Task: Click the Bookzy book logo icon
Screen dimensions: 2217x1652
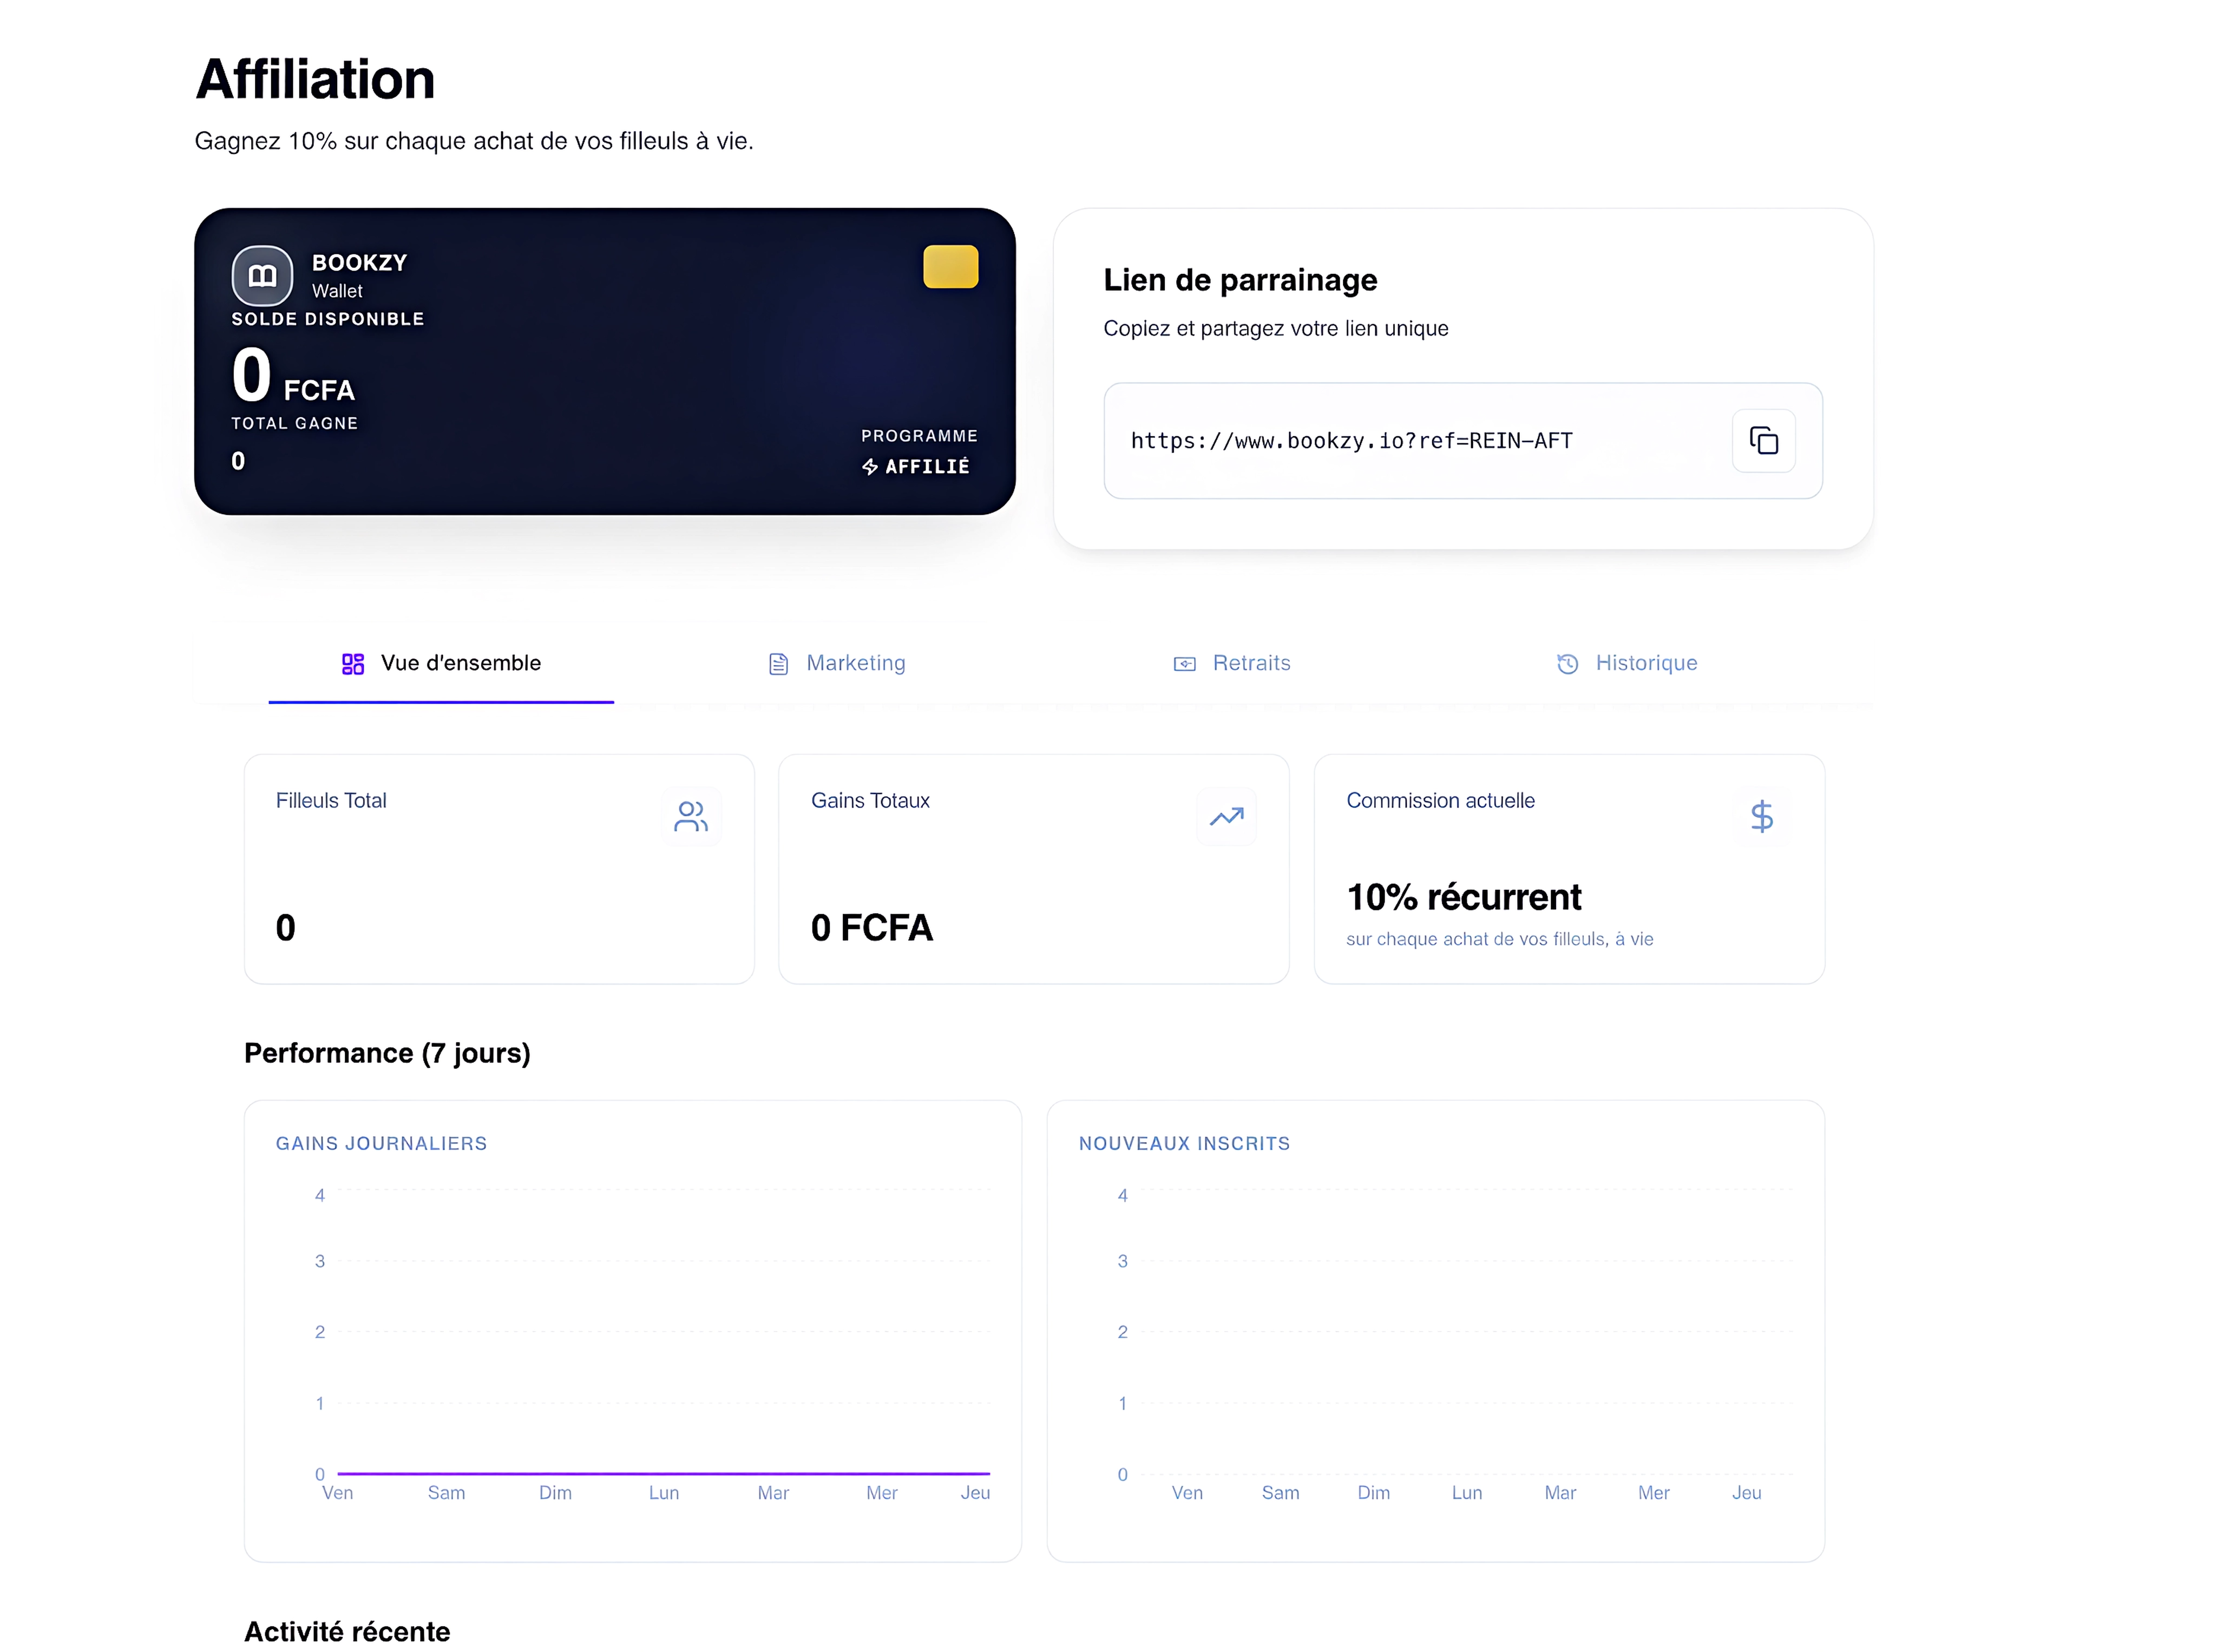Action: pyautogui.click(x=262, y=275)
